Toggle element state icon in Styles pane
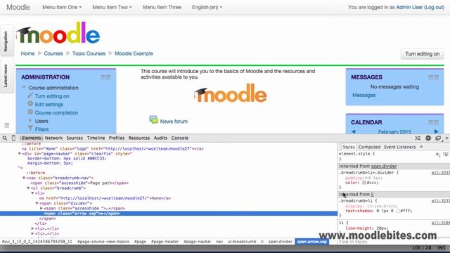450x253 pixels. click(x=445, y=155)
